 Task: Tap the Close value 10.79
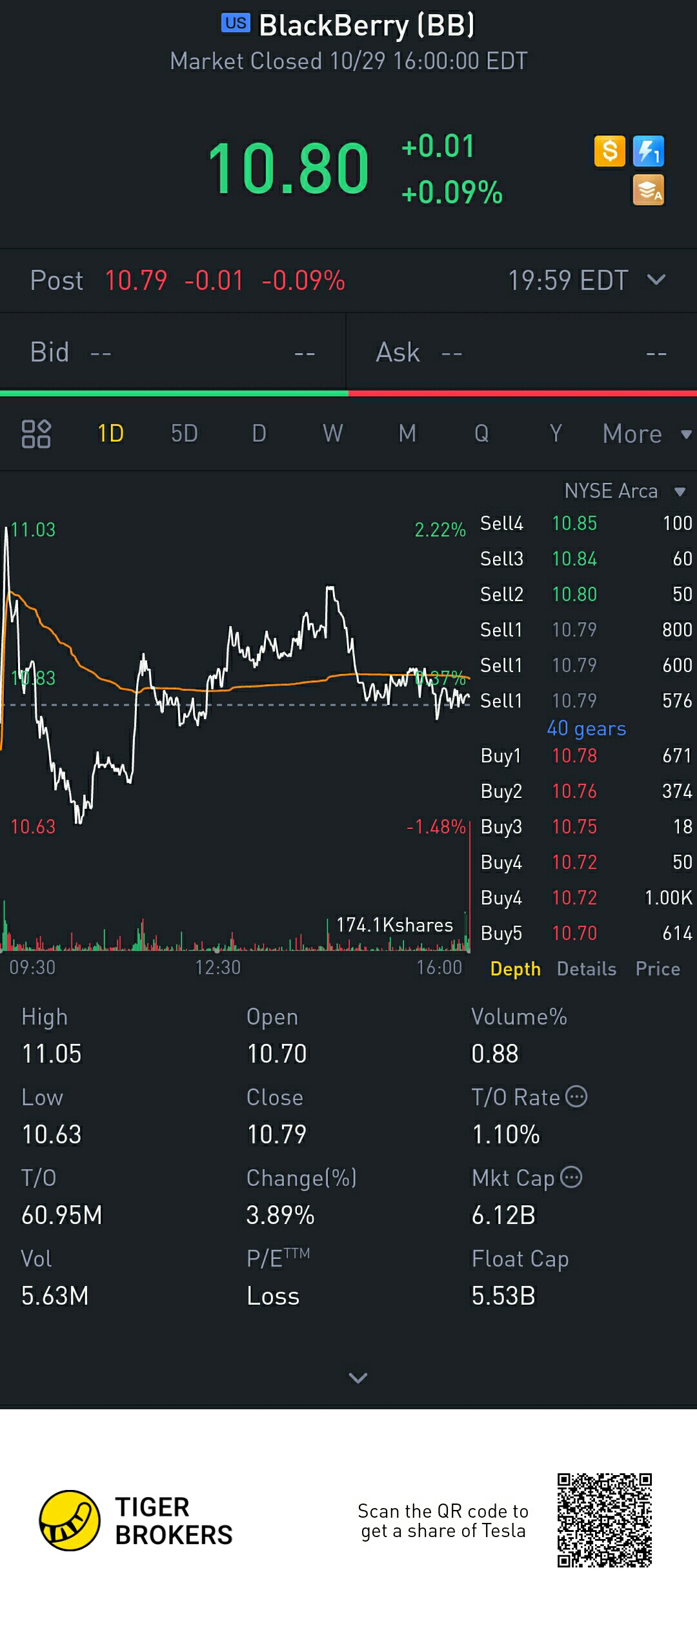[277, 1134]
